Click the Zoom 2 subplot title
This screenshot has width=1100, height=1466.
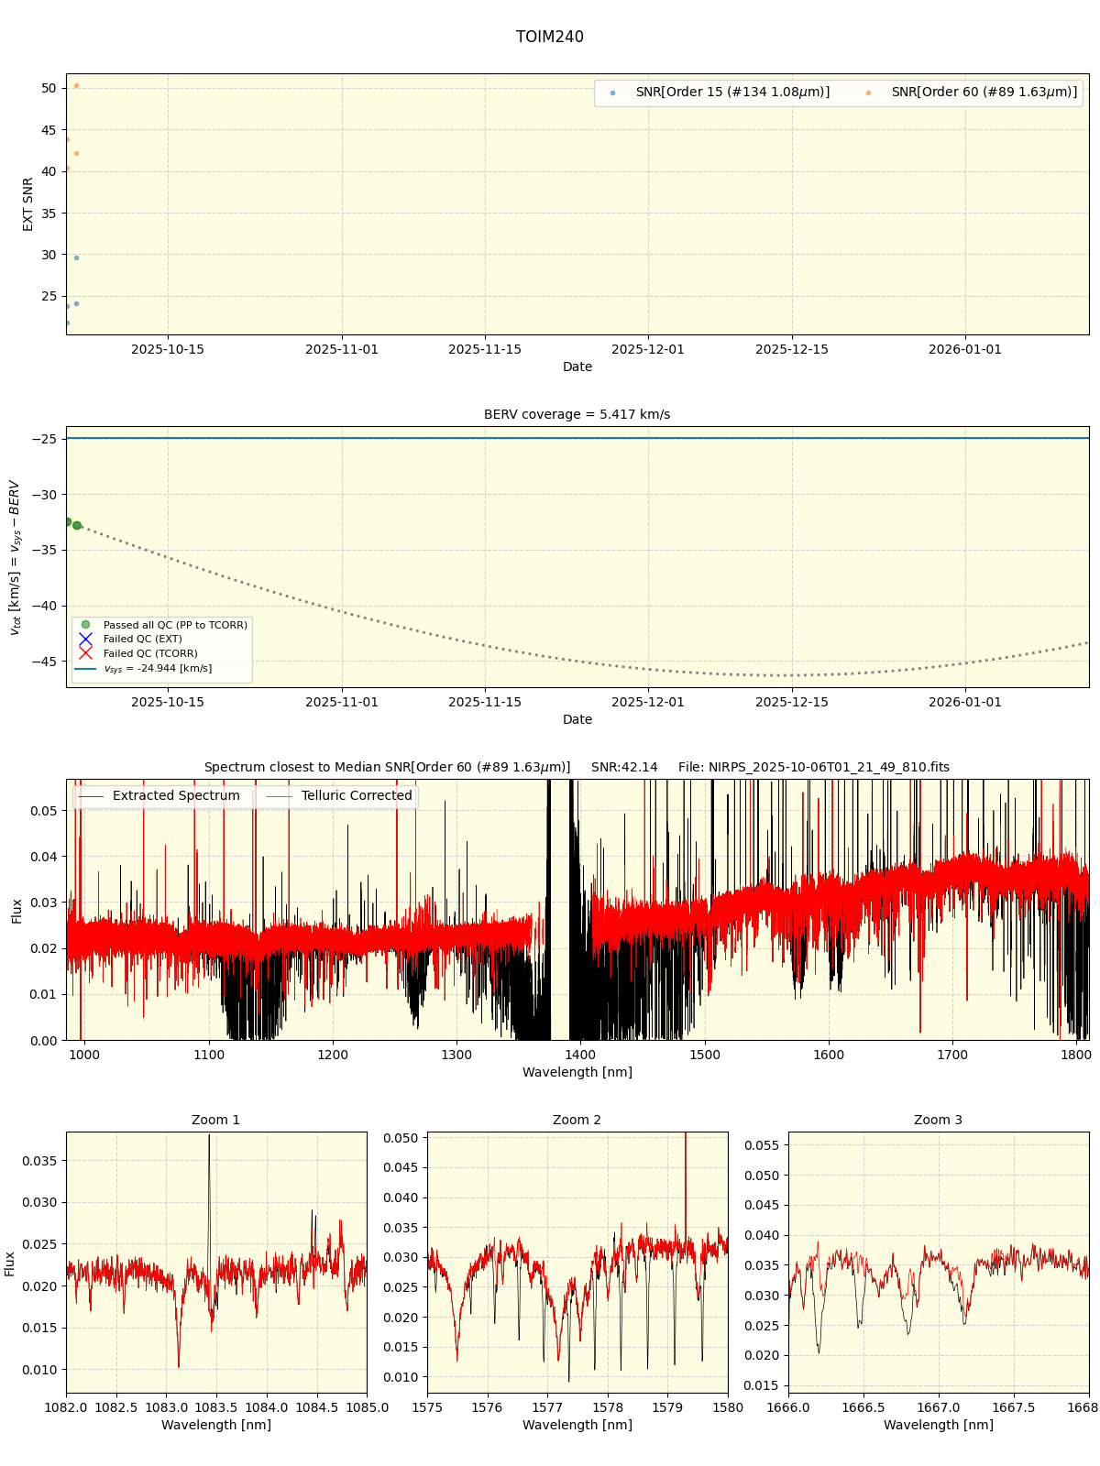(x=577, y=1120)
